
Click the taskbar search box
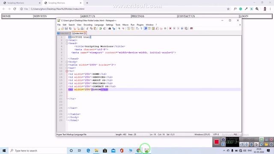coord(38,151)
